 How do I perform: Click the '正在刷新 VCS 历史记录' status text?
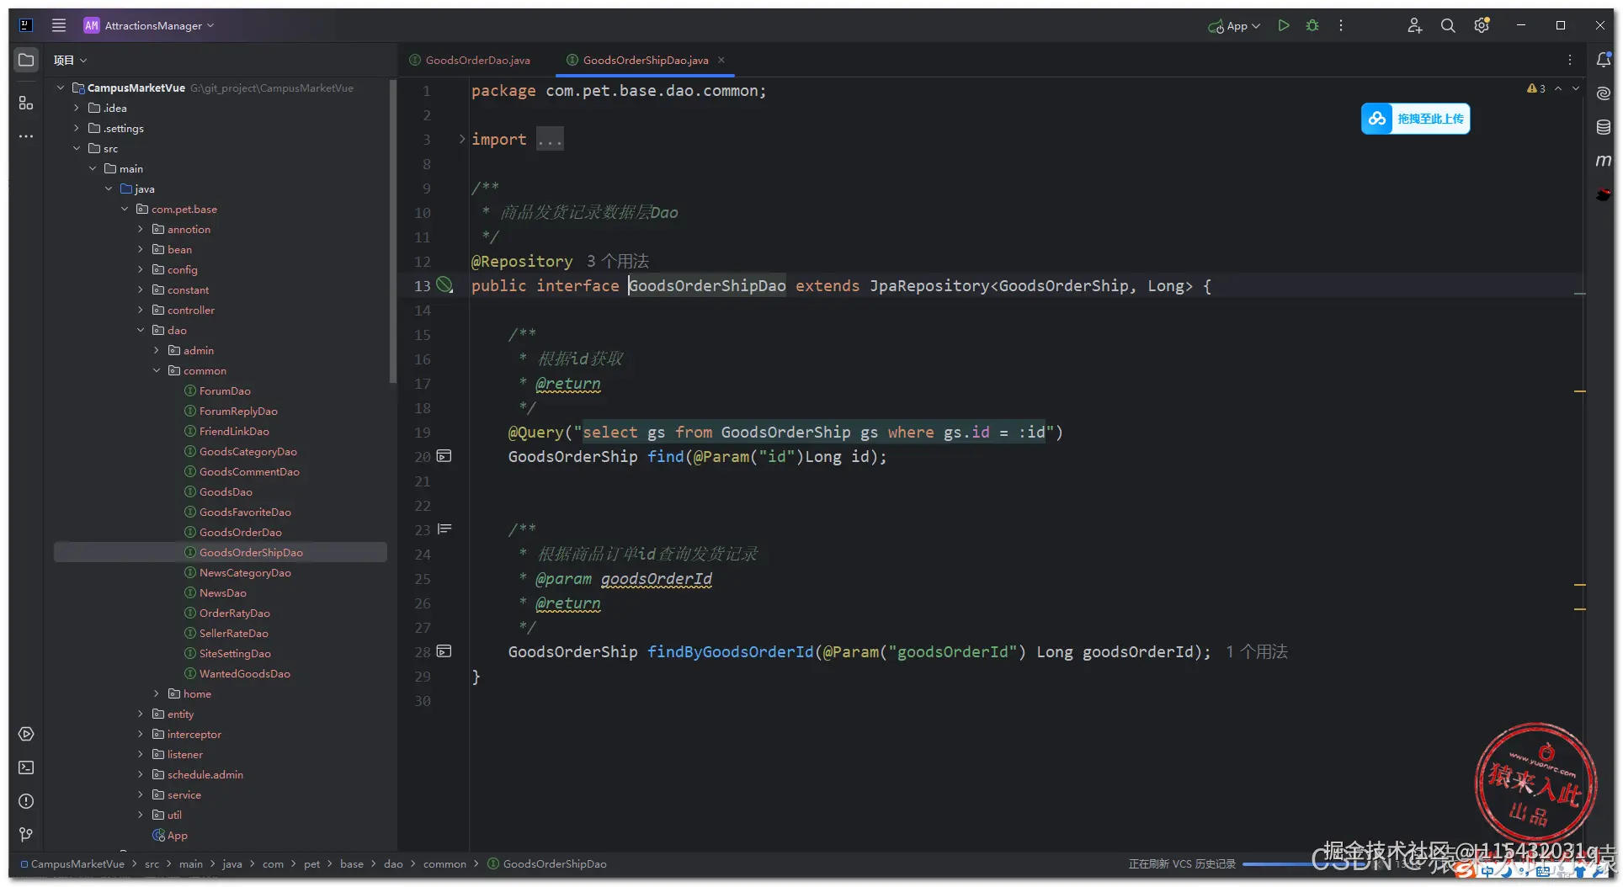point(1182,864)
